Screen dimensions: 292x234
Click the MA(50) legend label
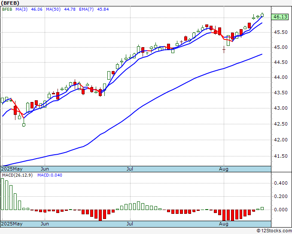[53, 9]
